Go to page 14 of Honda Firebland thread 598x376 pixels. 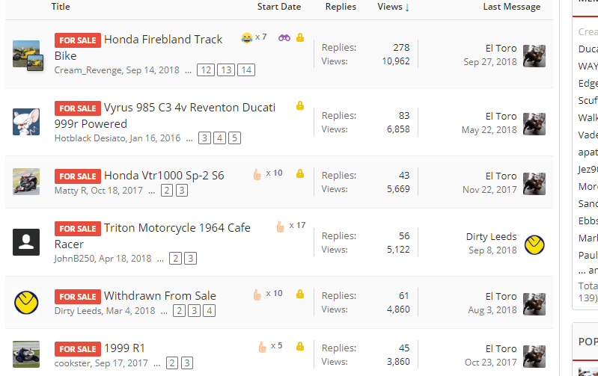click(x=246, y=70)
